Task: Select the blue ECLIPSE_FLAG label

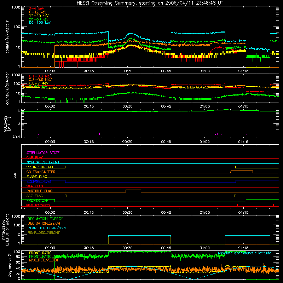Action: [x=39, y=181]
